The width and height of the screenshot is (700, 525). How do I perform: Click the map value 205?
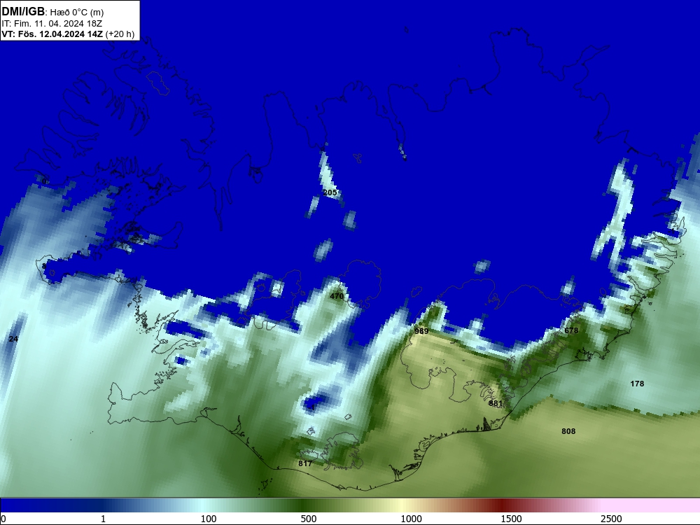tap(330, 192)
